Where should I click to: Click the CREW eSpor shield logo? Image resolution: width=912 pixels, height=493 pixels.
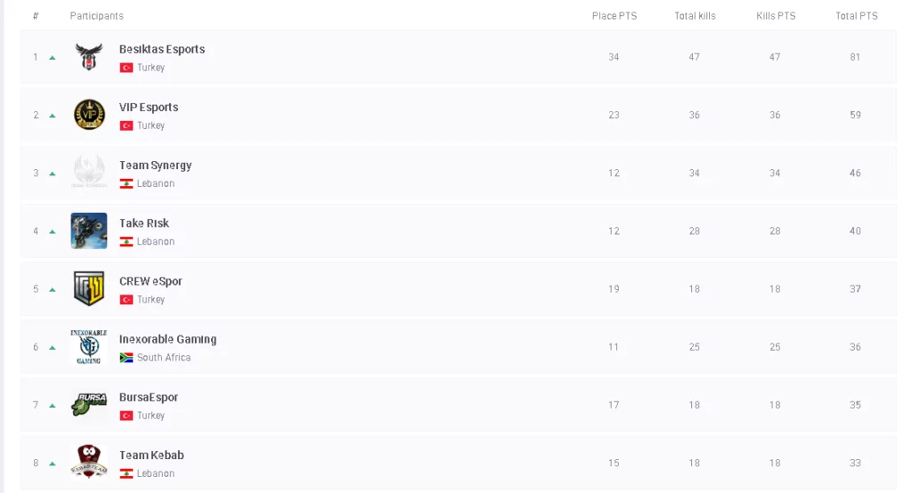[x=89, y=288]
